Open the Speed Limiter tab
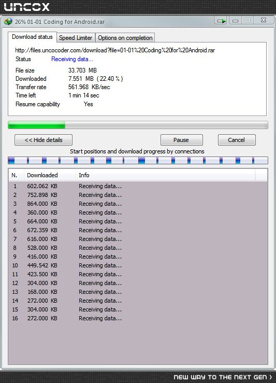The height and width of the screenshot is (383, 276). pos(76,38)
